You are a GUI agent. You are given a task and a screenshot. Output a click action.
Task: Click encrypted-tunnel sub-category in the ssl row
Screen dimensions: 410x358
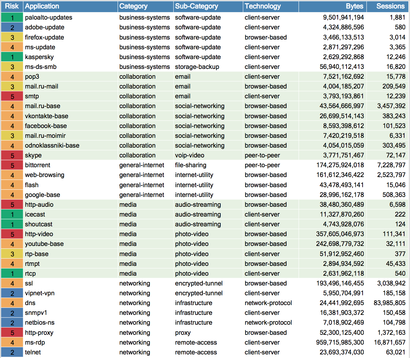pyautogui.click(x=199, y=283)
